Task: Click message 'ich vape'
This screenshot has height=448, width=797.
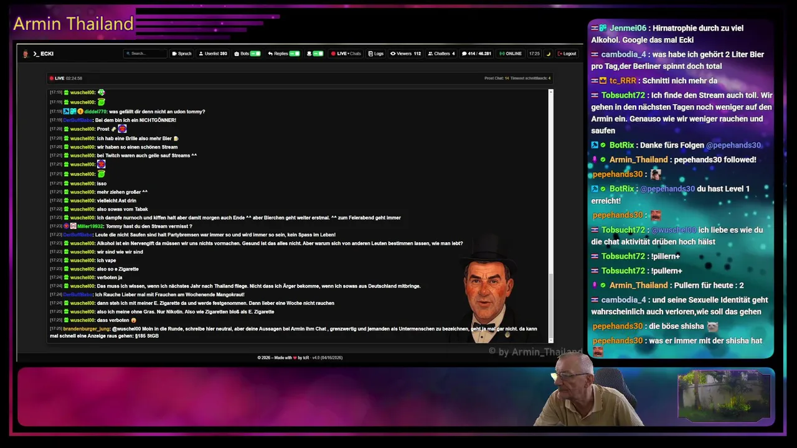Action: [106, 261]
